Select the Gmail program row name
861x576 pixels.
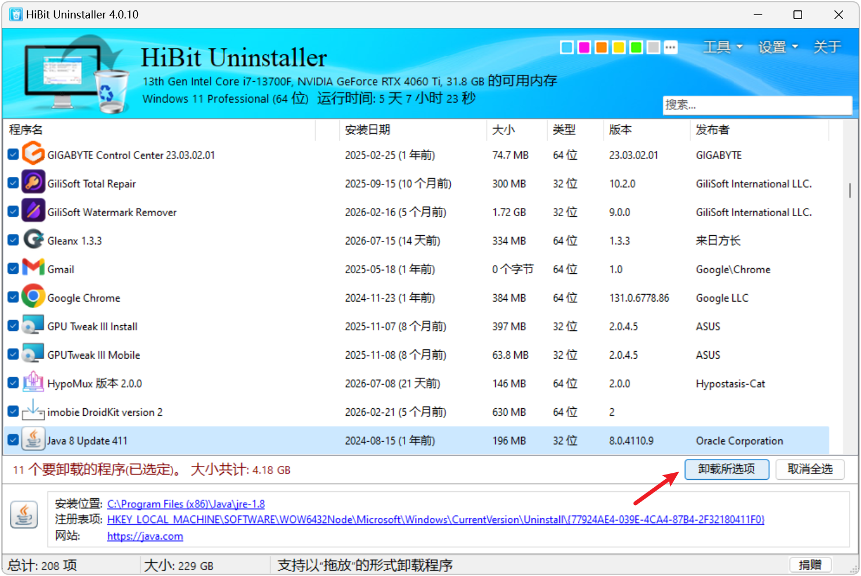point(61,269)
